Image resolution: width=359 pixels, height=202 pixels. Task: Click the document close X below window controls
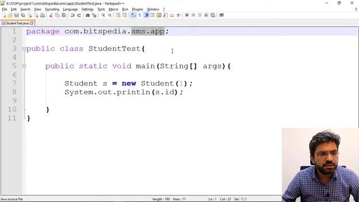[x=356, y=10]
